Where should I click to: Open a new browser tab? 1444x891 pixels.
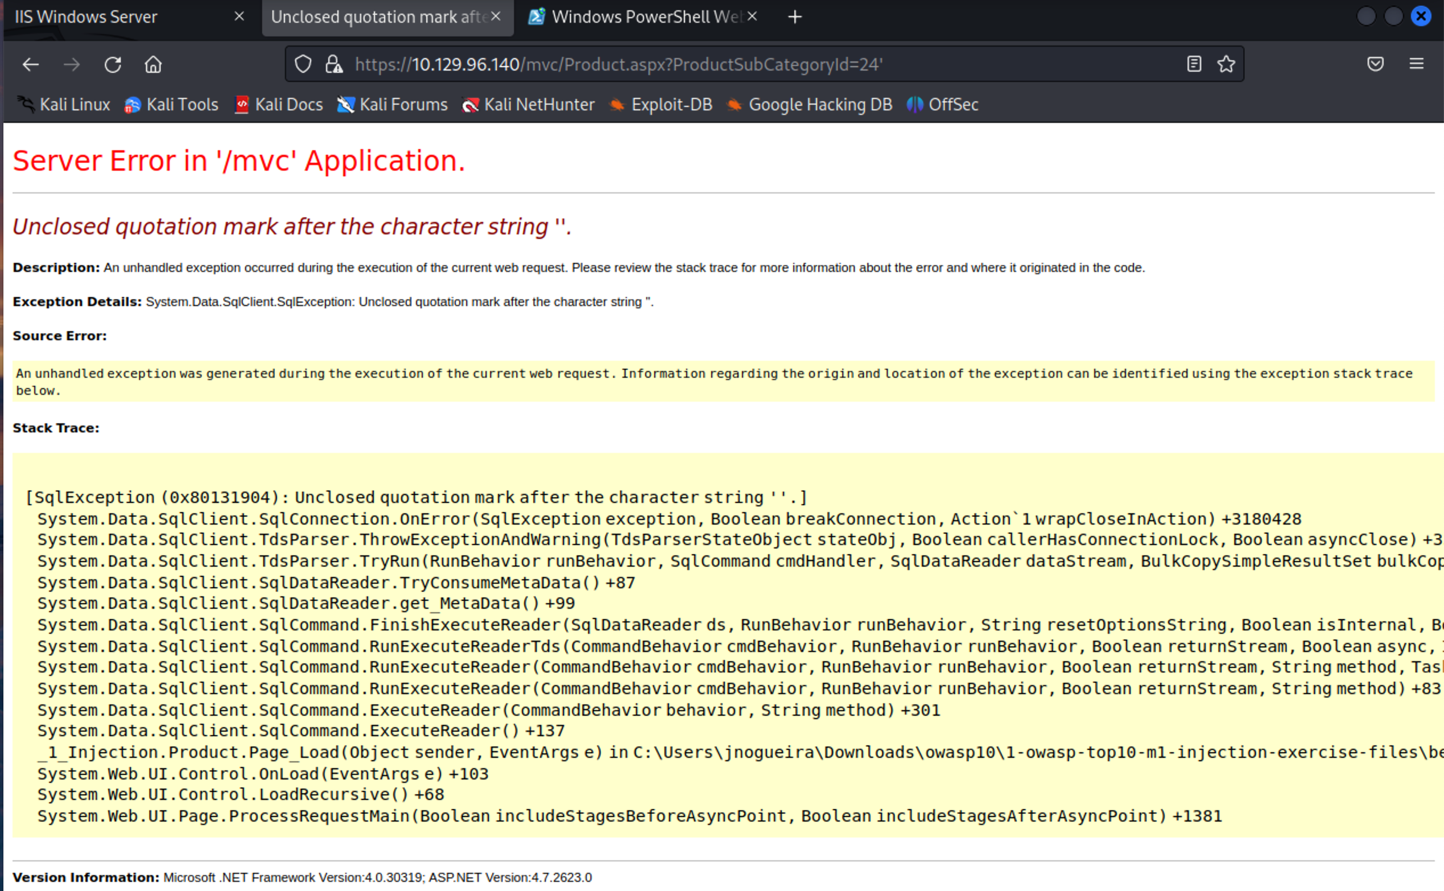tap(795, 17)
